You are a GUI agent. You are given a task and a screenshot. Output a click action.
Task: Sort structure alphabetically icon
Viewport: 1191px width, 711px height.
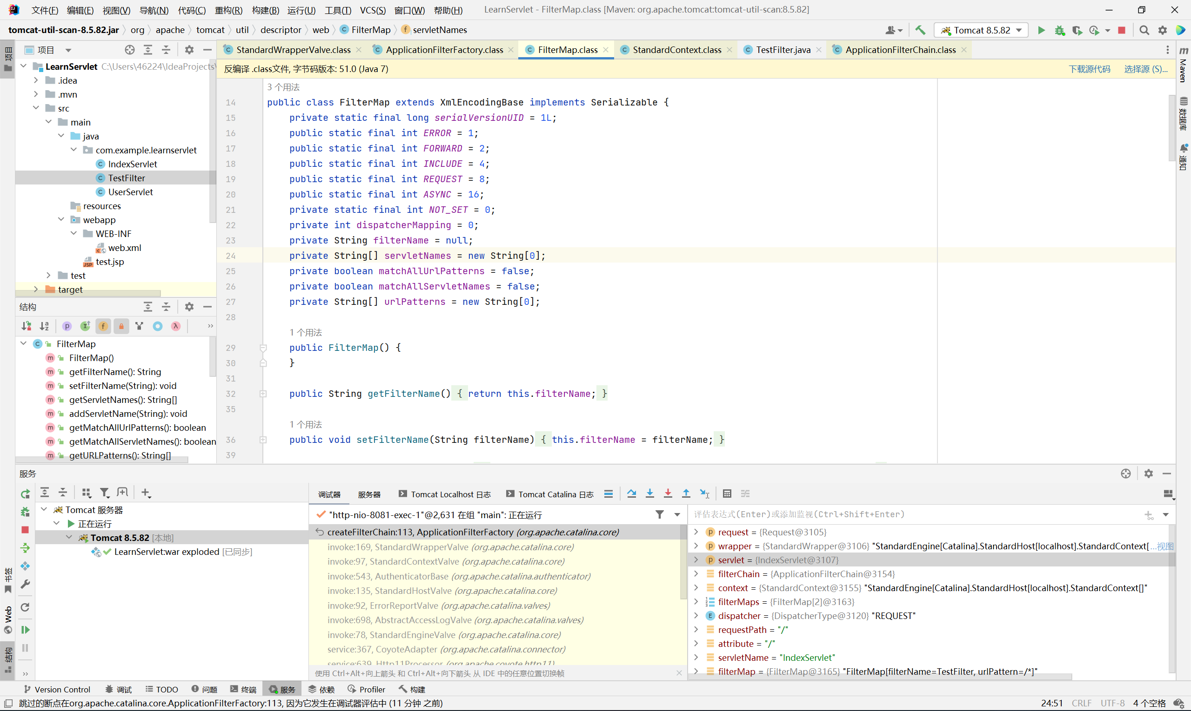45,326
